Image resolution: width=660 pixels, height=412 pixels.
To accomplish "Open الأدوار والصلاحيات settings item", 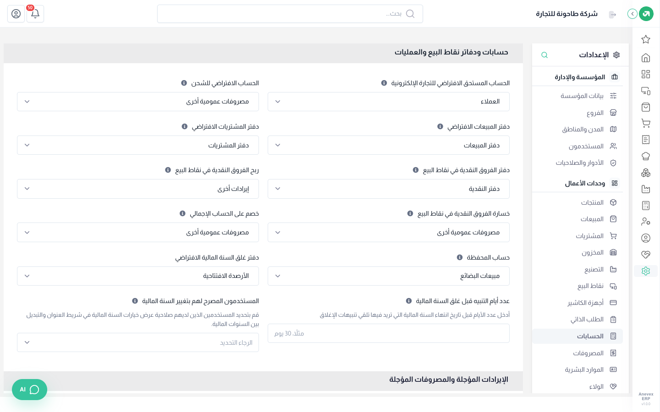I will pos(577,163).
